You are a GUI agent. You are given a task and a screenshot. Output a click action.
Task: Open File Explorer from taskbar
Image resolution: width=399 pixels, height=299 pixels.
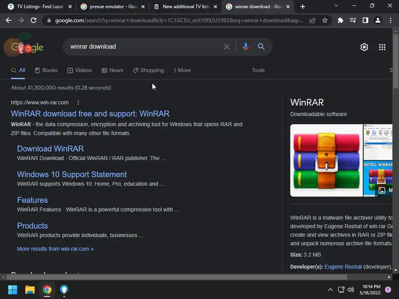click(x=30, y=290)
